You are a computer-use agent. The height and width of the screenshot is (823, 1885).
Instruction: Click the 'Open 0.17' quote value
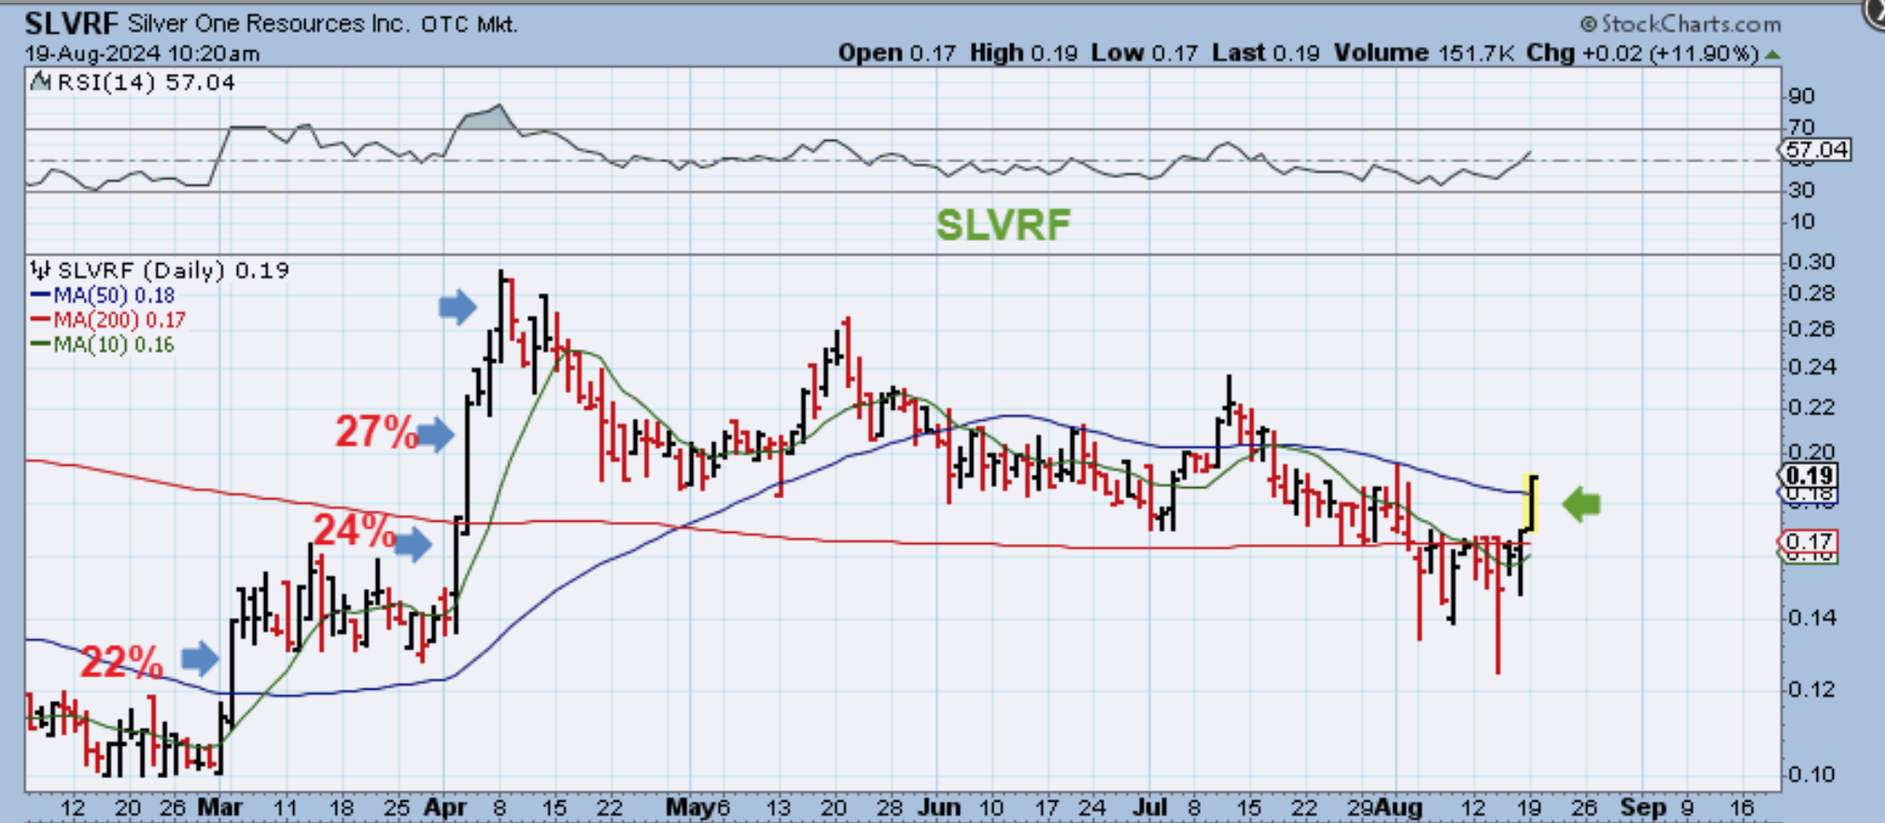[896, 53]
